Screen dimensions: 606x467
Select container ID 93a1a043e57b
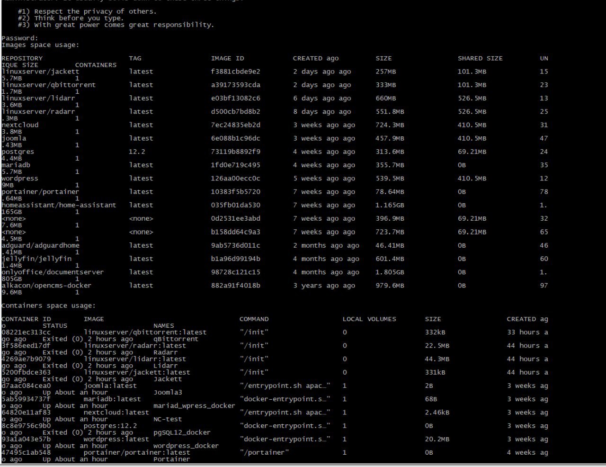pyautogui.click(x=26, y=439)
